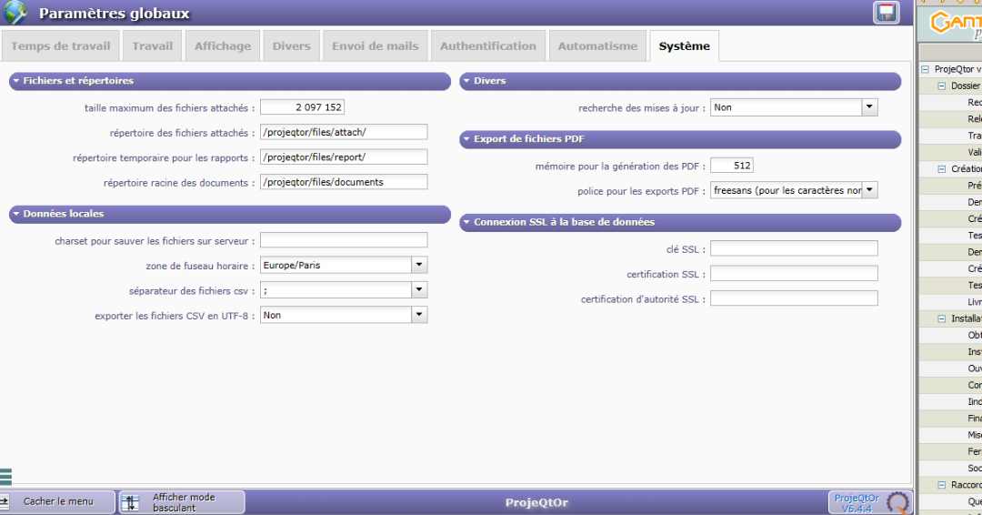Collapse the Fichiers et répertoires section
Viewport: 982px width, 515px height.
coord(16,81)
